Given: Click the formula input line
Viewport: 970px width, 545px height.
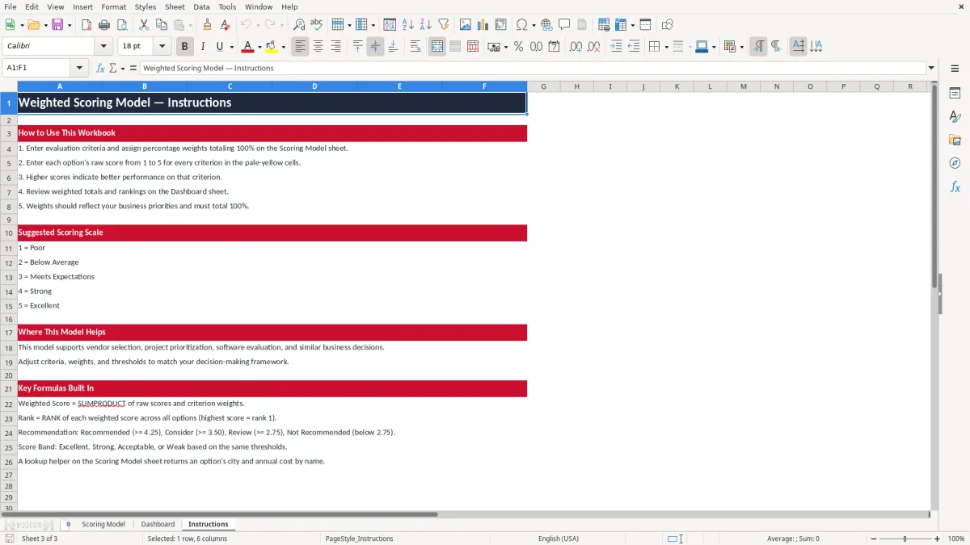Looking at the screenshot, I should [533, 68].
